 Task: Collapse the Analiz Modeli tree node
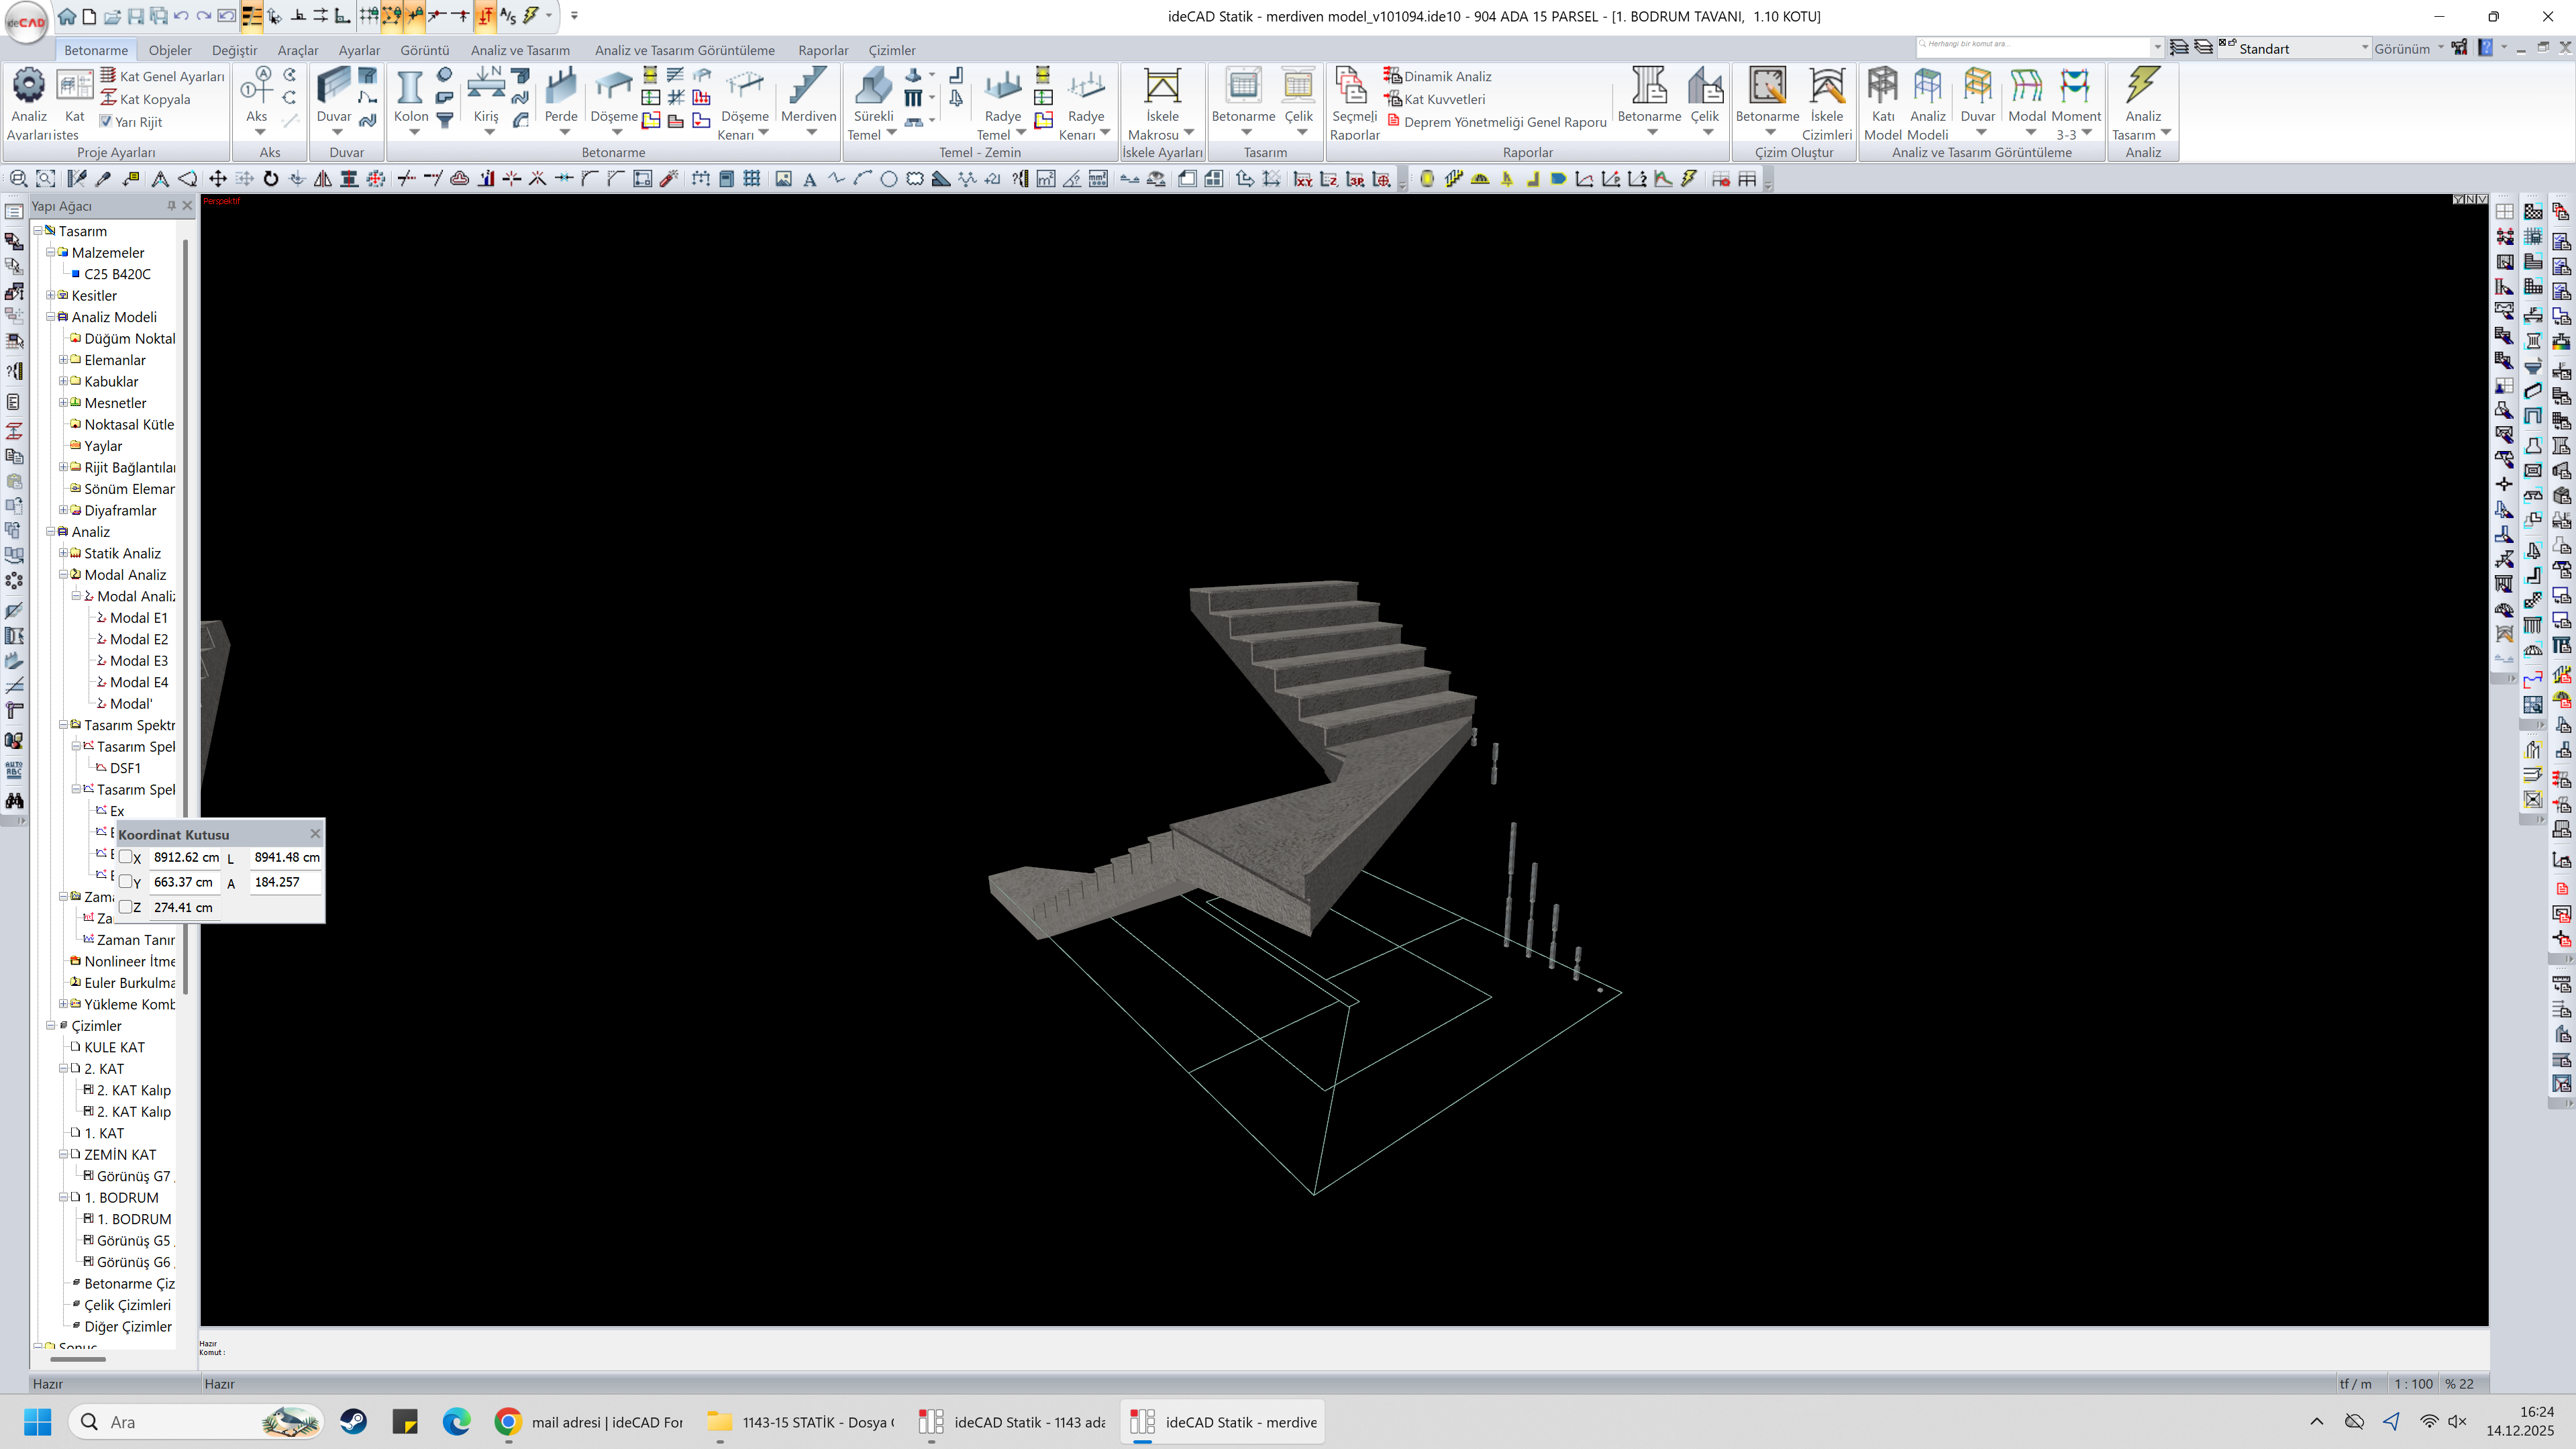50,317
